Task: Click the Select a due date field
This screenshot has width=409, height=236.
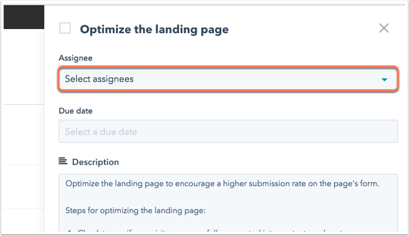Action: click(228, 132)
